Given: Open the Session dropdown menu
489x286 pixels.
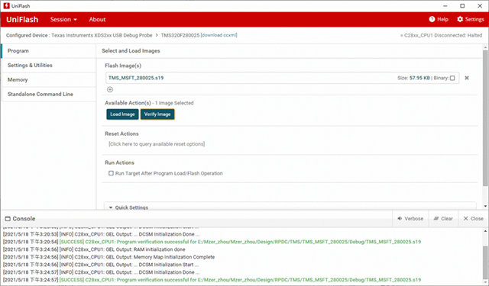Looking at the screenshot, I should (63, 19).
